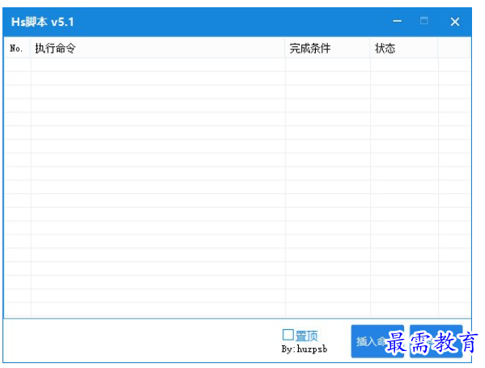Select the 执行命令 column header
485x368 pixels.
click(157, 49)
